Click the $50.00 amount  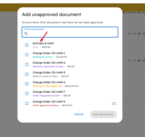67,95
